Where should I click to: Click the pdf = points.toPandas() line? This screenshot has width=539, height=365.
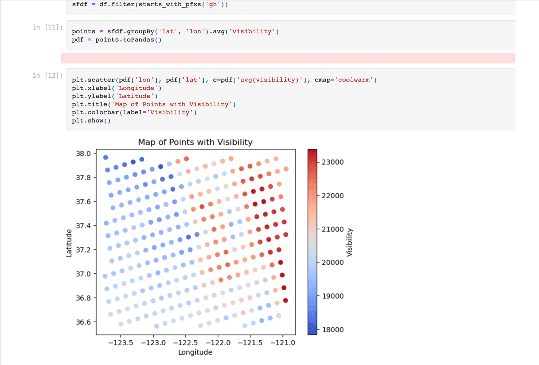pyautogui.click(x=117, y=40)
